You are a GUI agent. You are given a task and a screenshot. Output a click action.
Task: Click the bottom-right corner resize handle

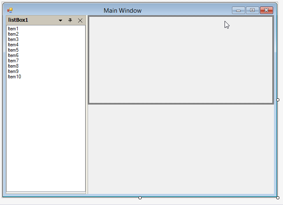278,198
